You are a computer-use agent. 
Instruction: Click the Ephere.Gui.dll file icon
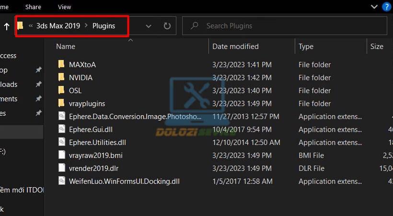(x=62, y=129)
